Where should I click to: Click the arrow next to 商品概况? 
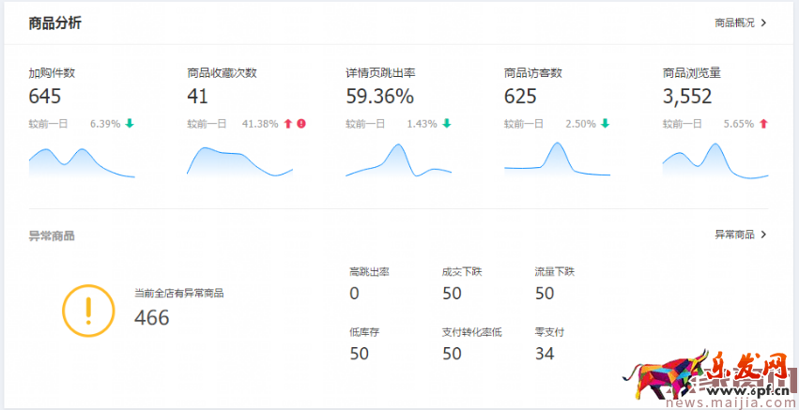763,23
